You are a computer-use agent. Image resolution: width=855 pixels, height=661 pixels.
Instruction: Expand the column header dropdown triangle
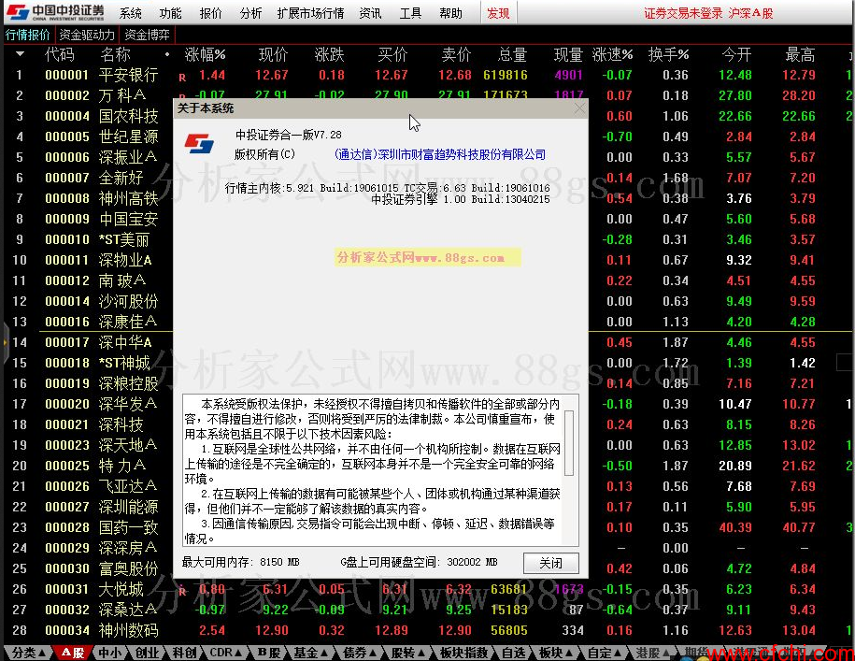pyautogui.click(x=21, y=54)
